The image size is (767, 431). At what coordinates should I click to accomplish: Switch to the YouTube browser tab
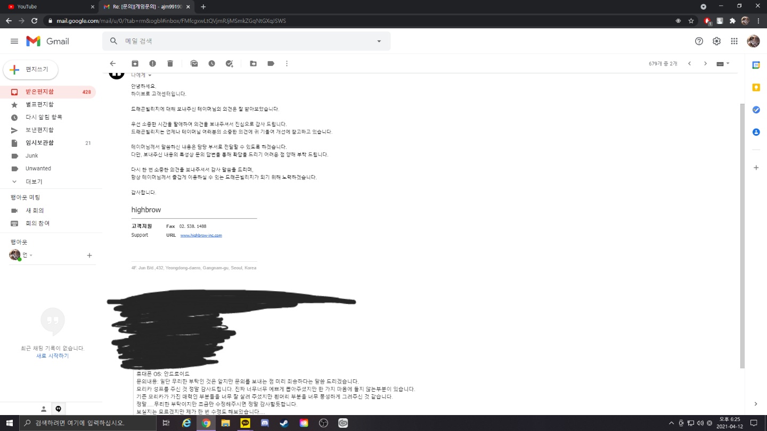point(48,6)
